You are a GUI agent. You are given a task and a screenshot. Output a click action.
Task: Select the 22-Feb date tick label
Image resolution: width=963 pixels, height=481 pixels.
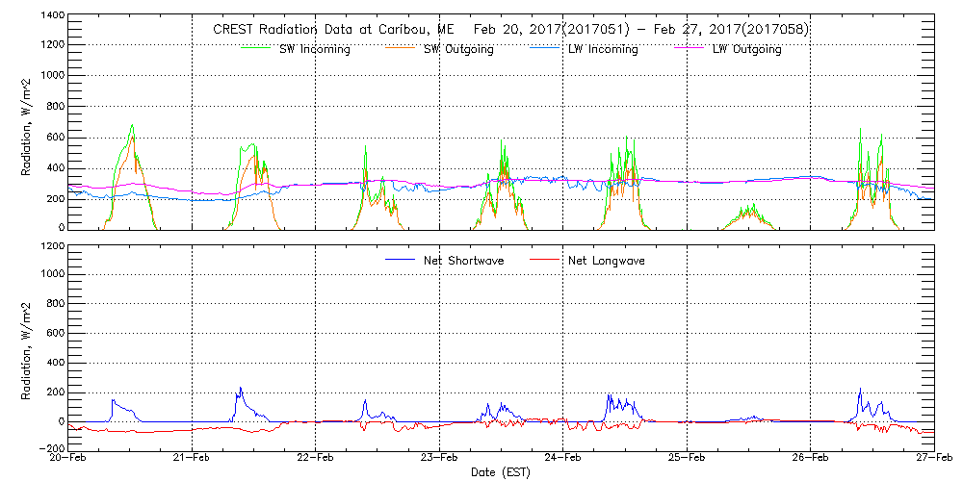coord(316,459)
